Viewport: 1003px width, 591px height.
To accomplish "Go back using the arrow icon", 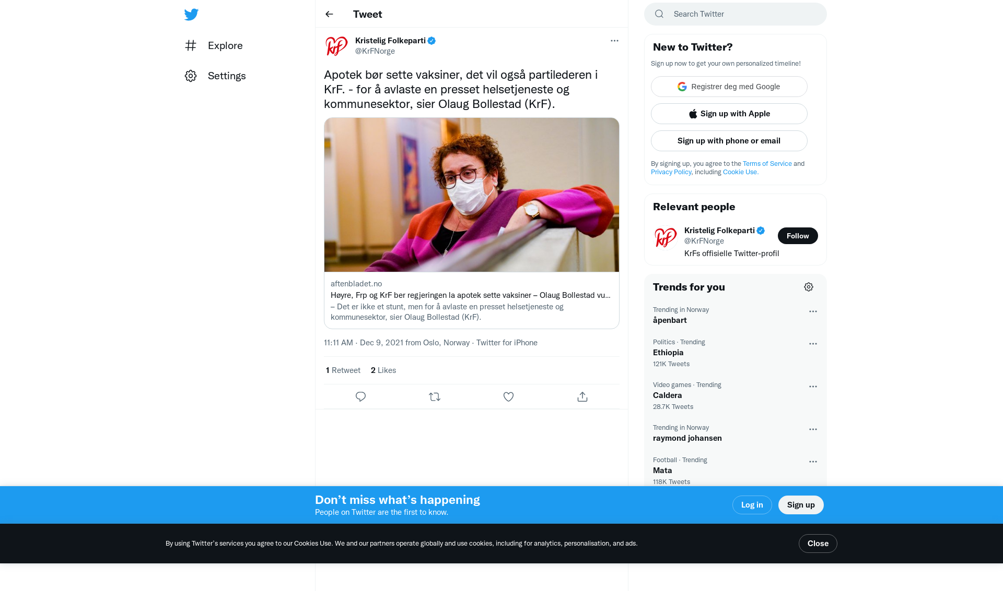I will [x=329, y=14].
